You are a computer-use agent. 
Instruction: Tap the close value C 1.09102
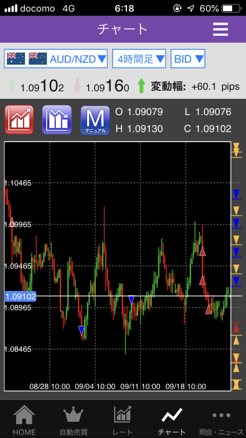point(208,129)
